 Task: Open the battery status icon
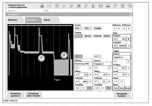(93, 6)
